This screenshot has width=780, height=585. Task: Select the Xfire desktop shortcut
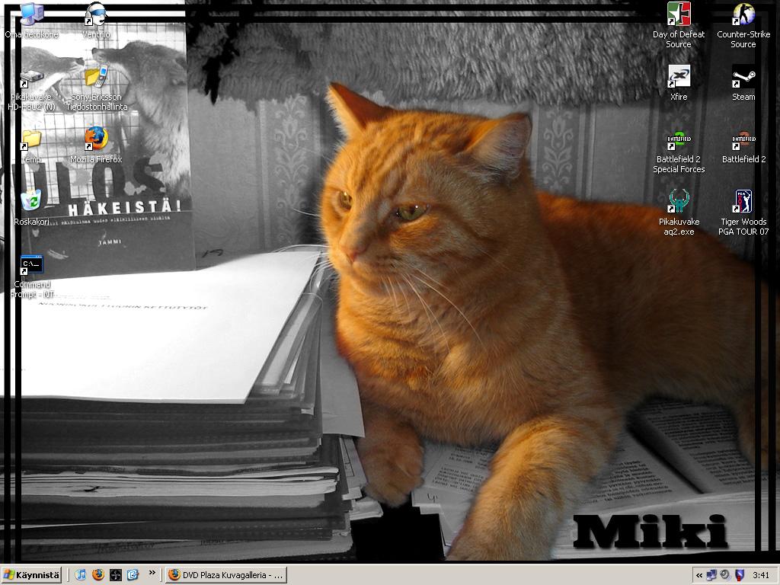tap(679, 77)
